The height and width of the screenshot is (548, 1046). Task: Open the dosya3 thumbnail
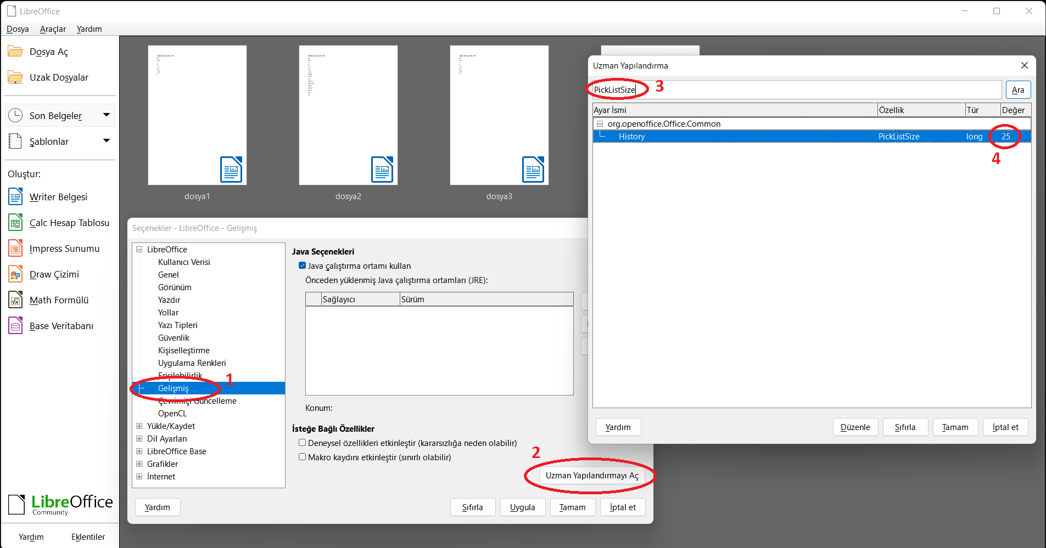(499, 115)
